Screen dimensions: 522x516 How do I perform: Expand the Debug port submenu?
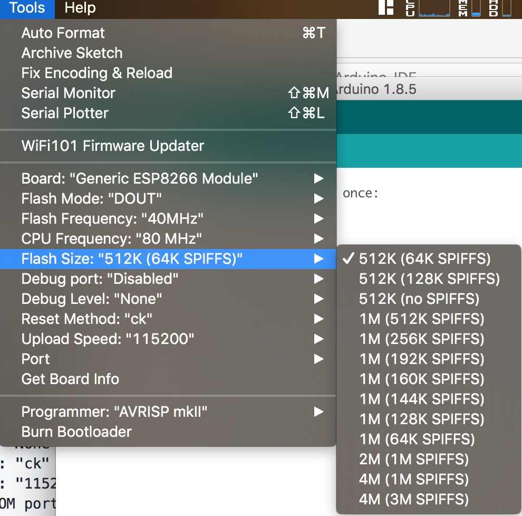(x=168, y=279)
